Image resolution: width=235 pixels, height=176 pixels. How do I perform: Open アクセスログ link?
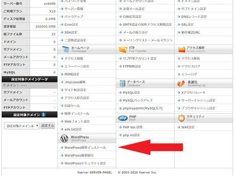click(x=191, y=67)
